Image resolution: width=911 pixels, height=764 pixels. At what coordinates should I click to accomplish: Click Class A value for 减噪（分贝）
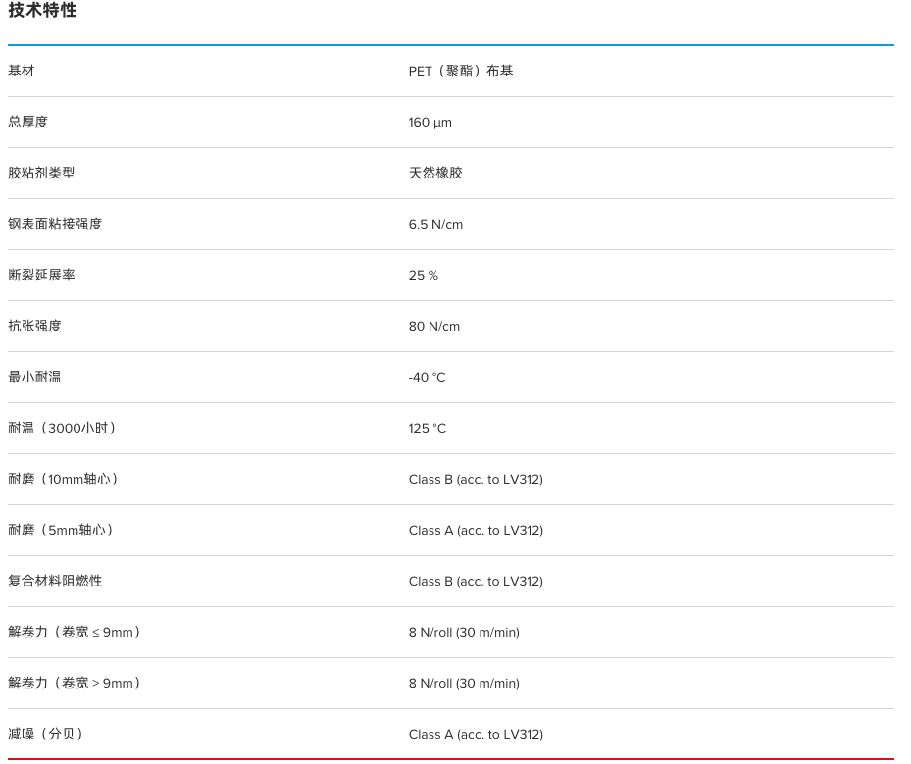point(476,734)
